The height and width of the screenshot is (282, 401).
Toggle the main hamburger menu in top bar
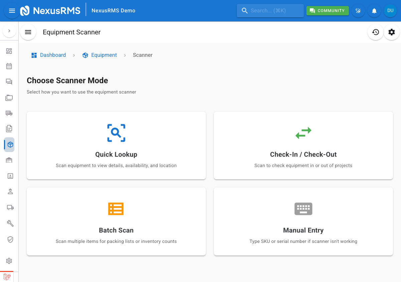point(12,11)
